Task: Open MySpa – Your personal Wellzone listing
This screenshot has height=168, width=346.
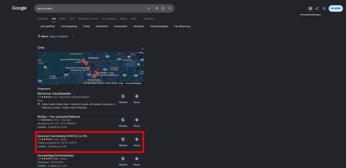Action: 59,116
